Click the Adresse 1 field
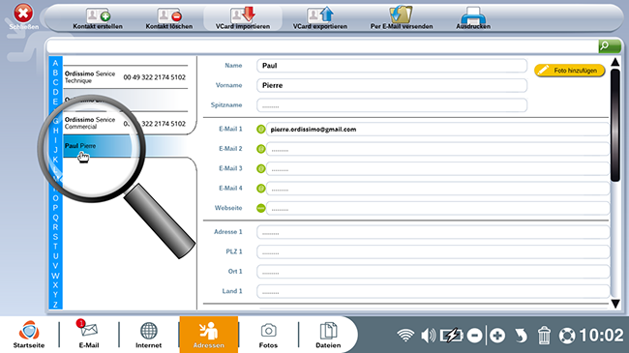The width and height of the screenshot is (629, 353). [433, 232]
